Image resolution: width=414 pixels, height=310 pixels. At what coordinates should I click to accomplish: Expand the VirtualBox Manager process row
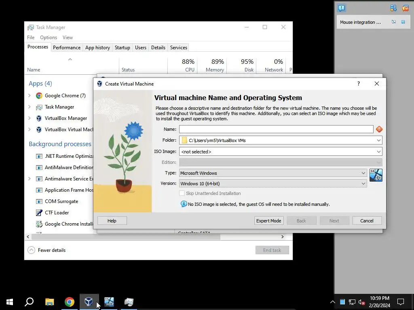tap(29, 118)
